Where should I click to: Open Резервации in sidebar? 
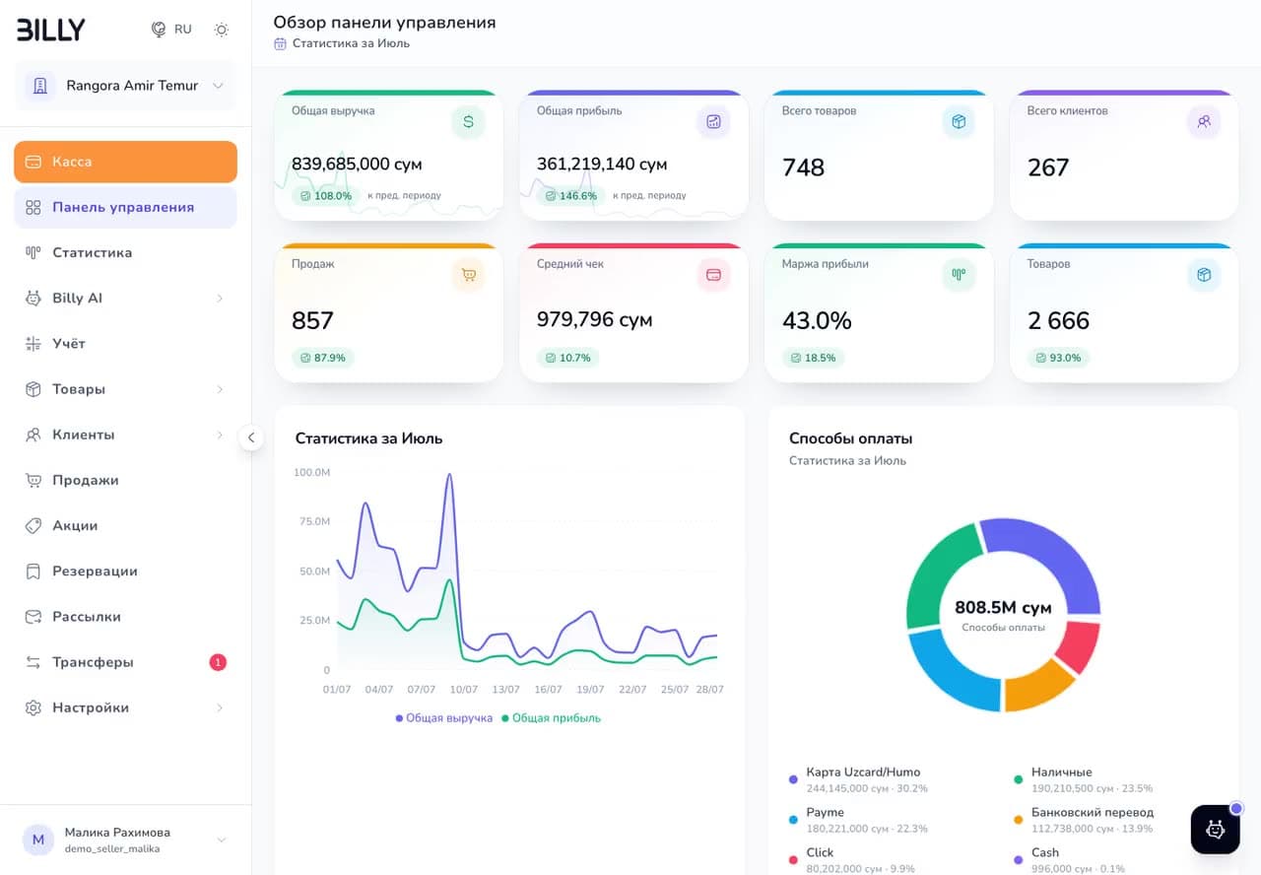click(x=125, y=571)
